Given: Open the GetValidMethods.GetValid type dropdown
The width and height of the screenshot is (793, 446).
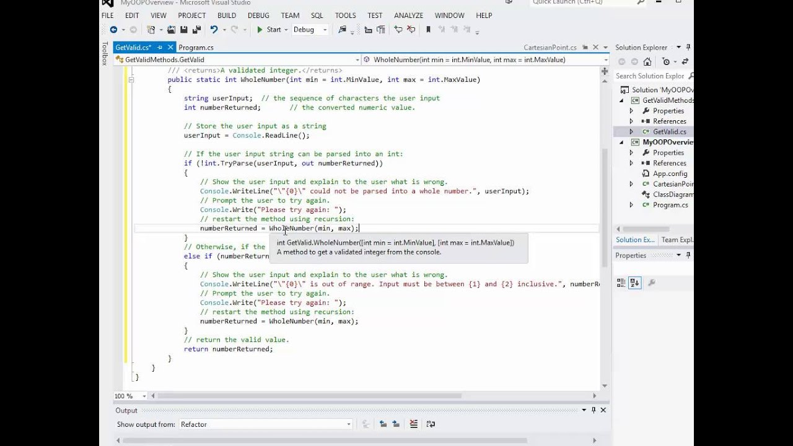Looking at the screenshot, I should (x=237, y=60).
